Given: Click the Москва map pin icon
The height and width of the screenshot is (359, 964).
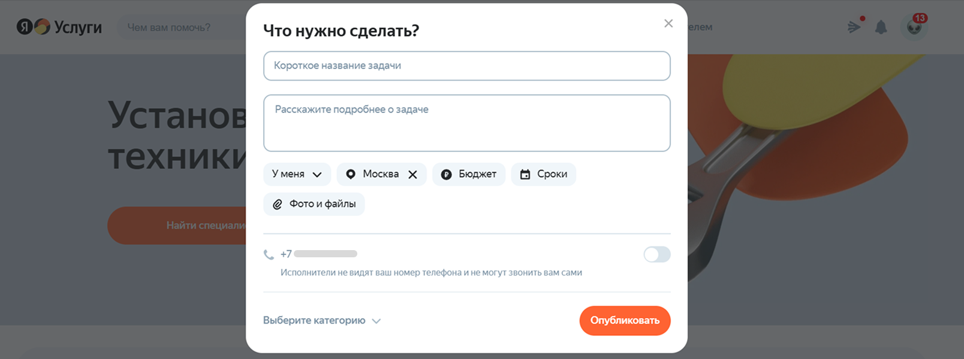Looking at the screenshot, I should coord(351,174).
